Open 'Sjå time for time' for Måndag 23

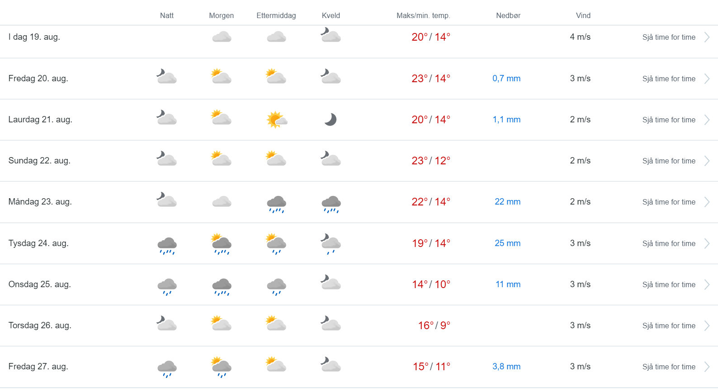click(x=669, y=202)
